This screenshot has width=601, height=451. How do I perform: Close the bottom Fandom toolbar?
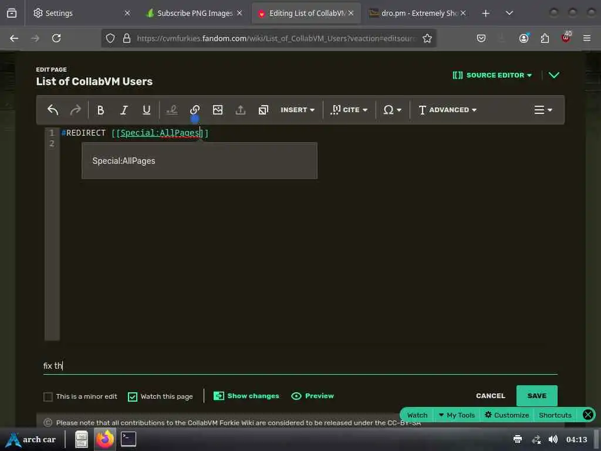pos(588,415)
